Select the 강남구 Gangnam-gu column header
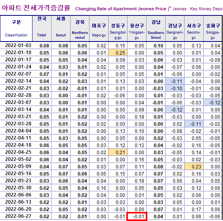Viewport: 223px width, 221px height. point(175,28)
